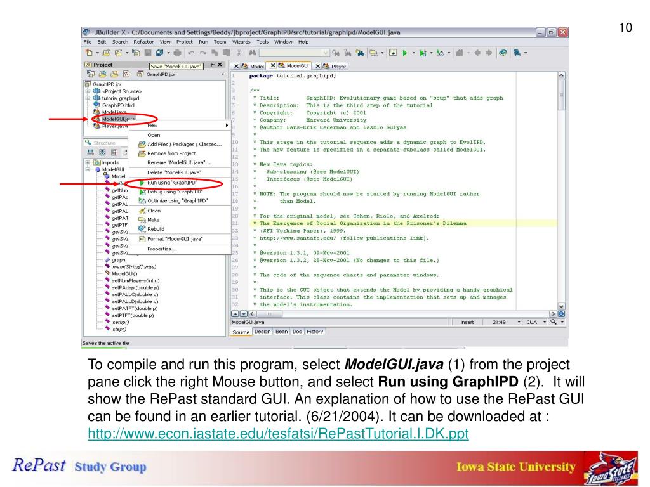Select GraphIPD.html in the project tree
The width and height of the screenshot is (650, 487).
[x=117, y=105]
